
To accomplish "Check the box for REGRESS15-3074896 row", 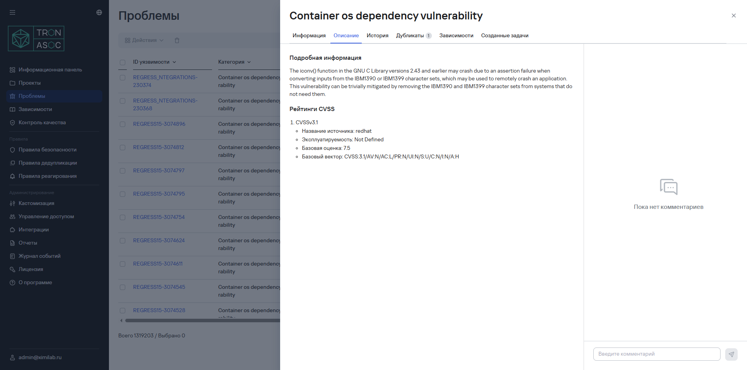I will coord(123,124).
